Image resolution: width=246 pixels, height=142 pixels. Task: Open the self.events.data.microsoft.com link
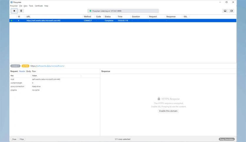coord(51,66)
